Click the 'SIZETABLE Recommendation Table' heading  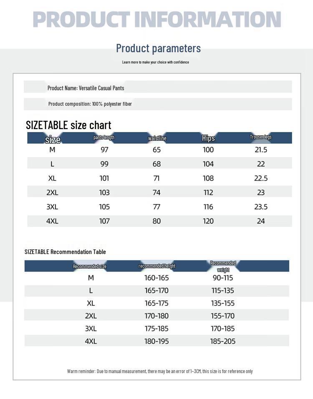(65, 252)
